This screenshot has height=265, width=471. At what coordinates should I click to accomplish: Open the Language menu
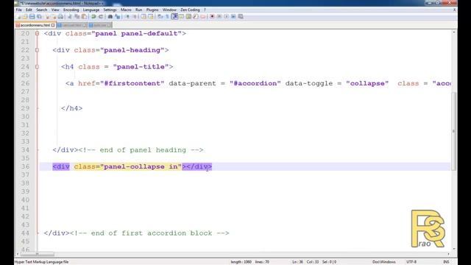pyautogui.click(x=91, y=10)
